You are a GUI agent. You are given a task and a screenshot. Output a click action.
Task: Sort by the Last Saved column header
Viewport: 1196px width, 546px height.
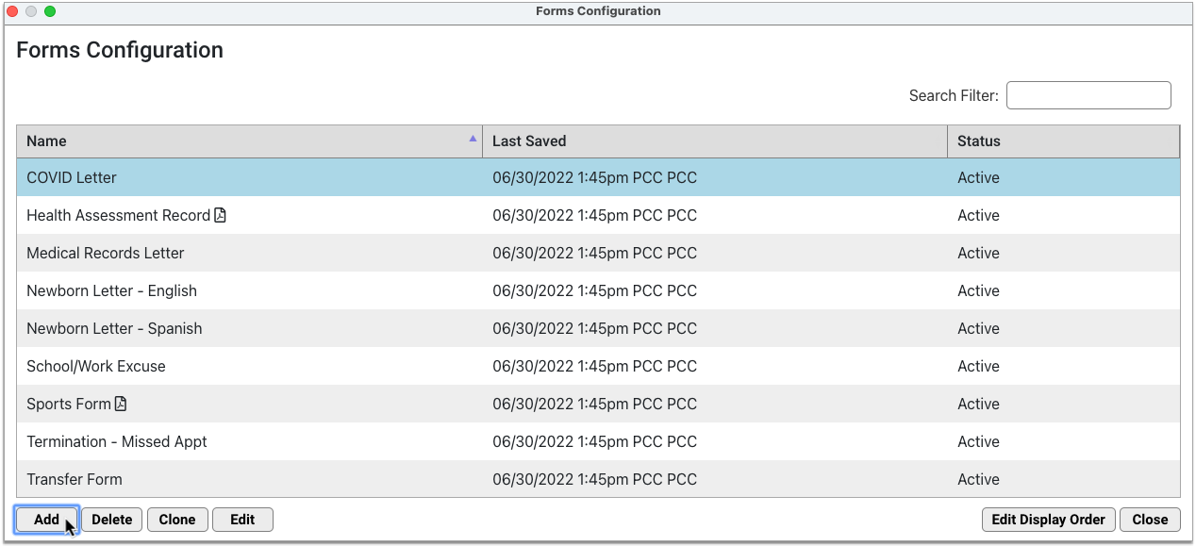pyautogui.click(x=715, y=141)
